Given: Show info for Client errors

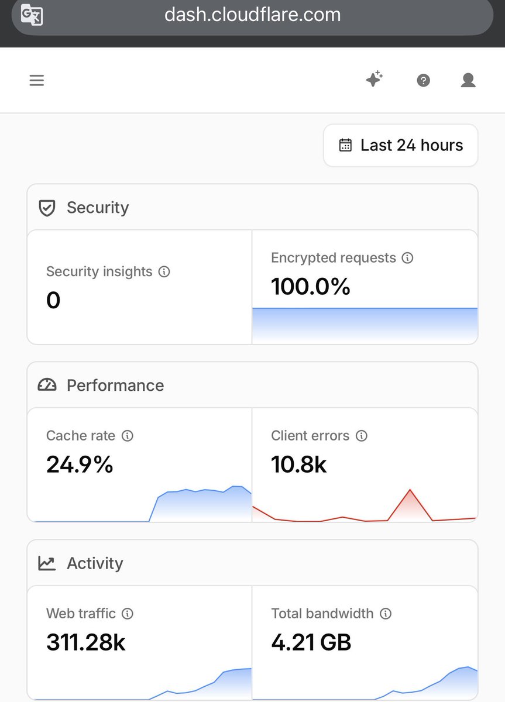Looking at the screenshot, I should coord(362,435).
